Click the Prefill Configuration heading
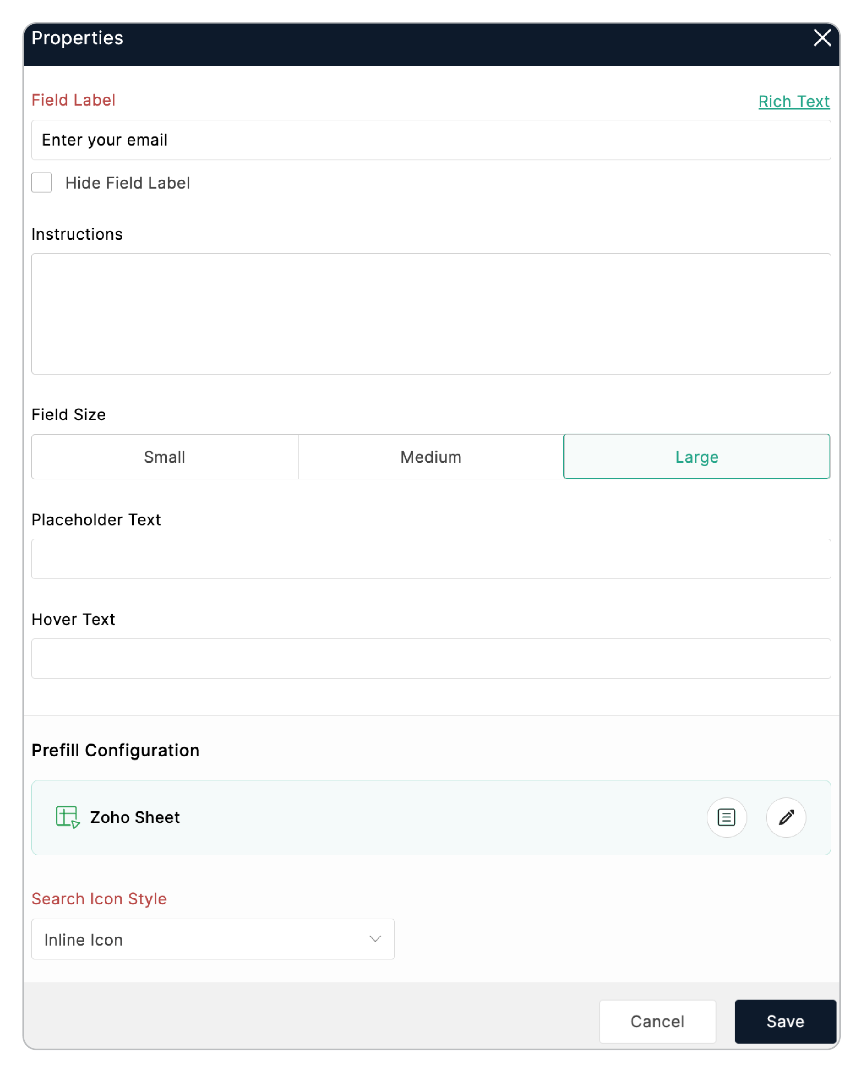 [x=115, y=750]
